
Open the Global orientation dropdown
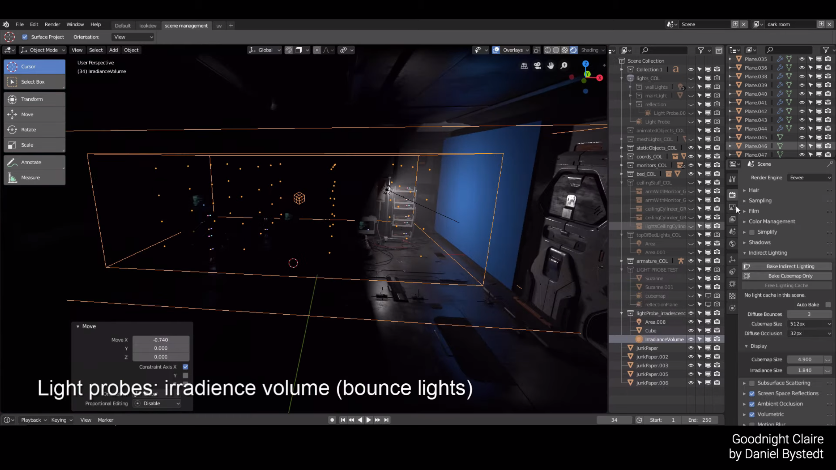[265, 50]
